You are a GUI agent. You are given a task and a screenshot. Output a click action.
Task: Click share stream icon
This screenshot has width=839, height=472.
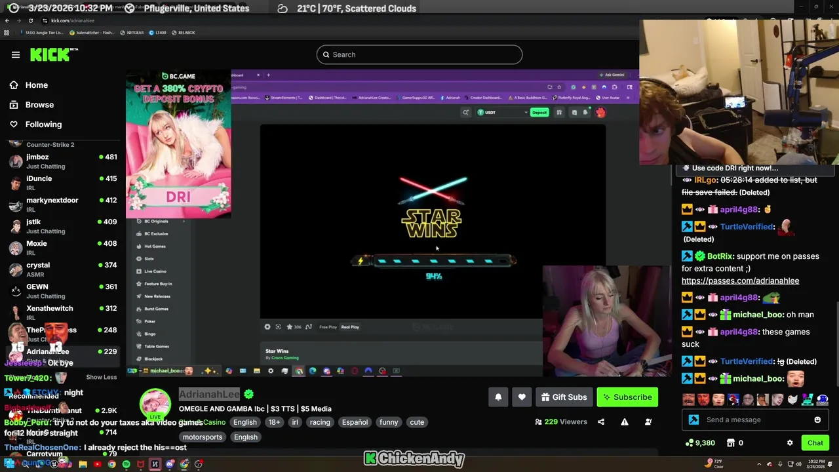point(601,422)
